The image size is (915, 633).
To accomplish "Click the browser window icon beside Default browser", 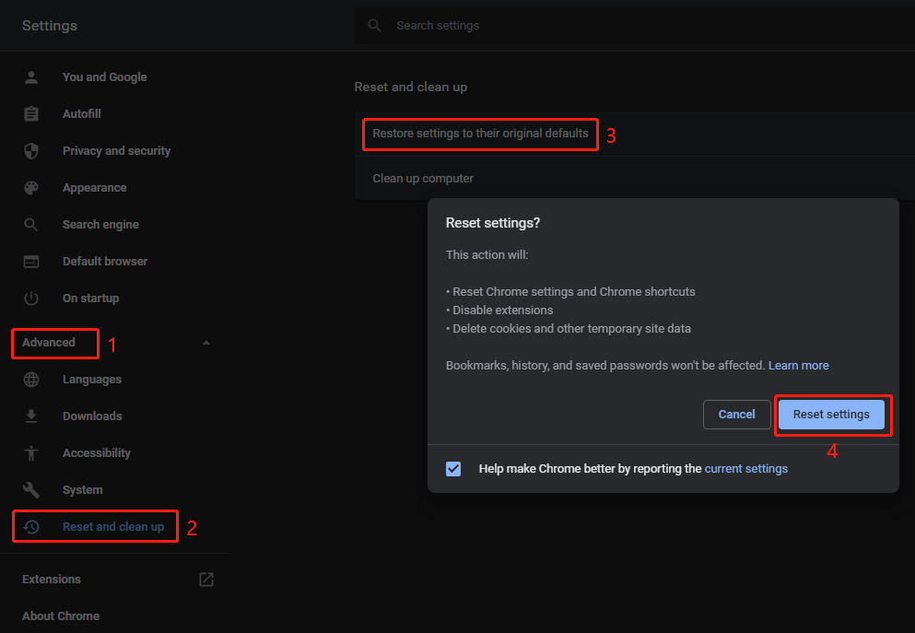I will (x=31, y=262).
